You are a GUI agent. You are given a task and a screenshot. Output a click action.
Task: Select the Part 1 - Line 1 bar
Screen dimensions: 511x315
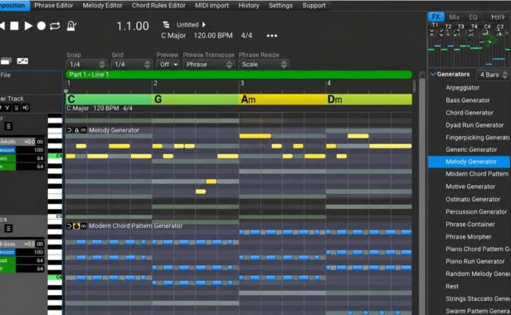pos(239,75)
